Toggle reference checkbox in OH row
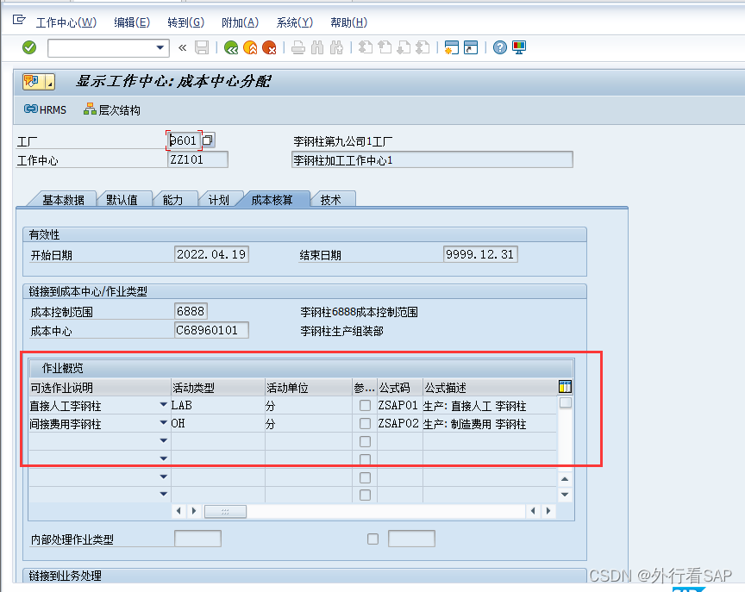This screenshot has height=592, width=745. click(365, 423)
